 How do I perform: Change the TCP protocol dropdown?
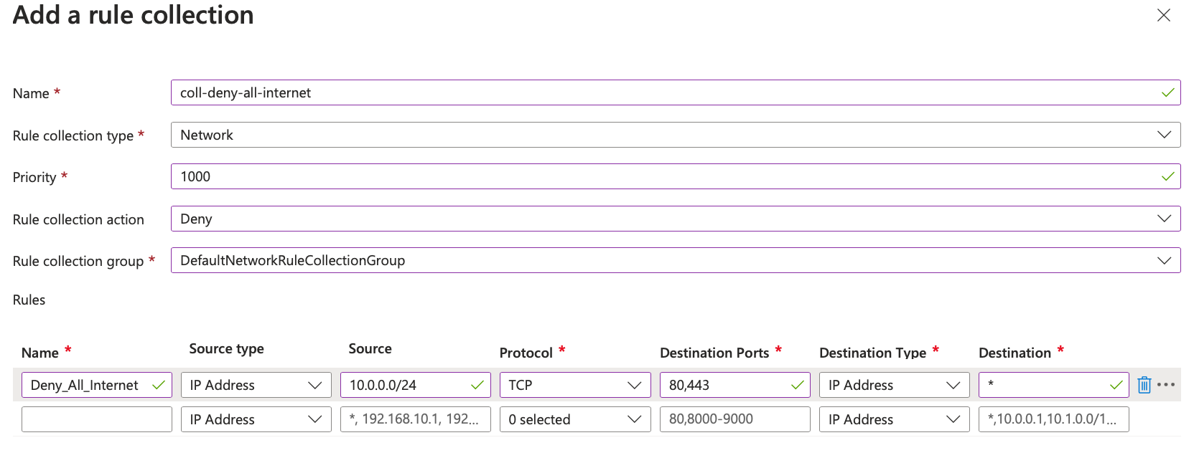click(574, 385)
